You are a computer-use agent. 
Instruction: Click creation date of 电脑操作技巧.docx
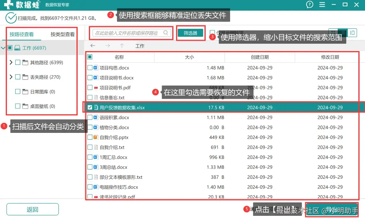coord(260,187)
